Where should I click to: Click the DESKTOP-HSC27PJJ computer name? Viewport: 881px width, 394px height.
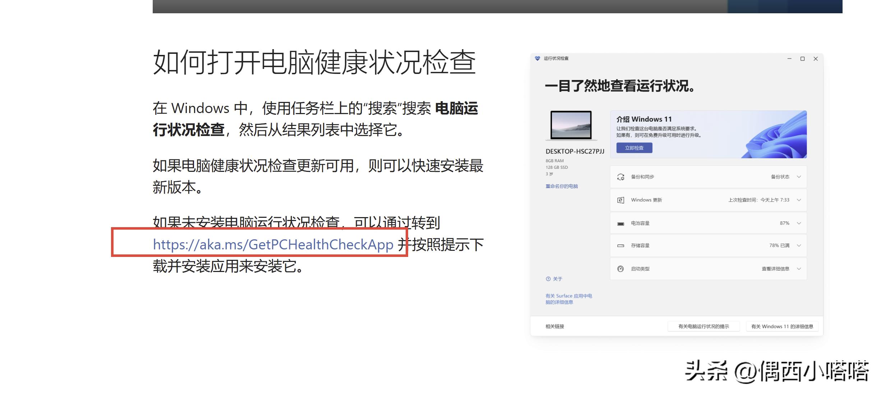coord(575,151)
